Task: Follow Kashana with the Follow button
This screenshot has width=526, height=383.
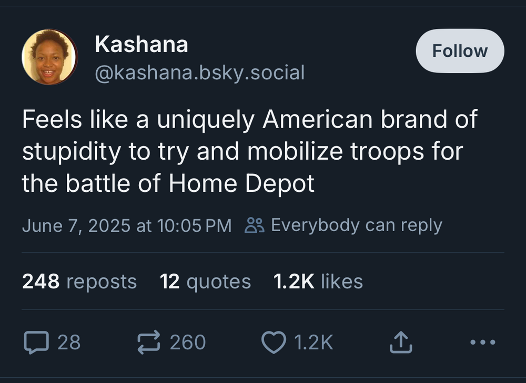Action: pos(460,51)
